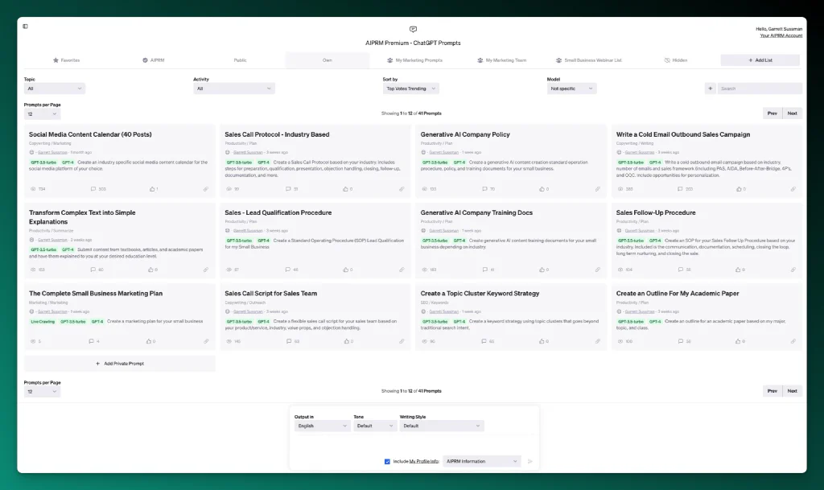The height and width of the screenshot is (490, 824).
Task: Thumbs up Generative AI Company Policy prompt
Action: point(542,189)
